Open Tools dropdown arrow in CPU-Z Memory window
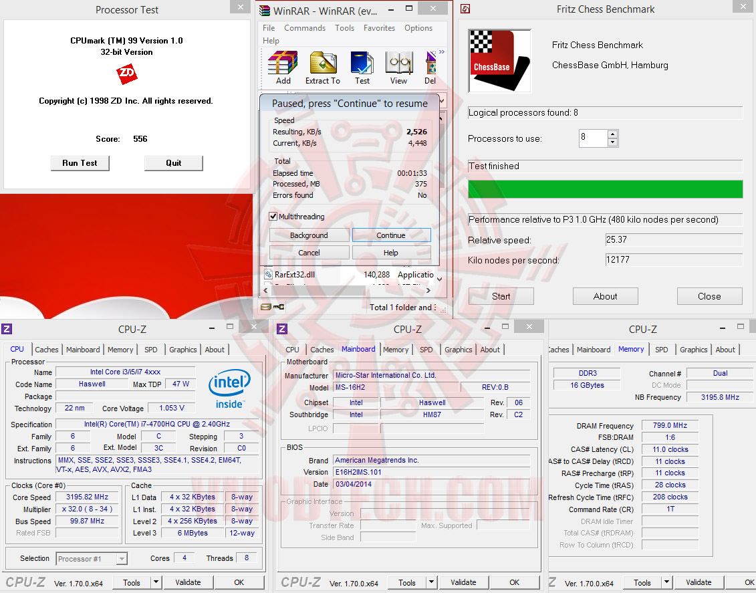 pyautogui.click(x=667, y=582)
